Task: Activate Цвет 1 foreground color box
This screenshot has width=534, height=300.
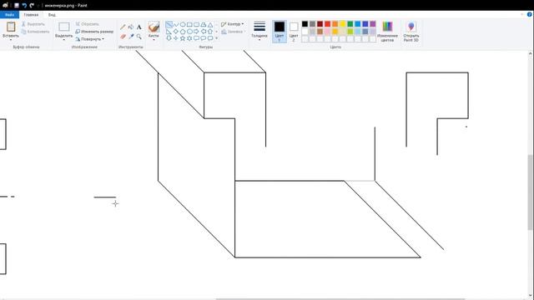Action: click(x=280, y=32)
